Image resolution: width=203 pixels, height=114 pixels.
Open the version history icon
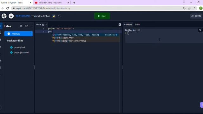pos(60,16)
